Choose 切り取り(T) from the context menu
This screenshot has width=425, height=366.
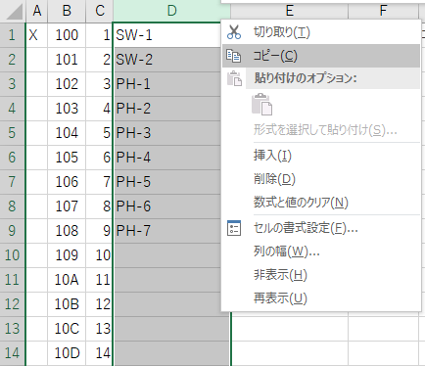tap(321, 32)
